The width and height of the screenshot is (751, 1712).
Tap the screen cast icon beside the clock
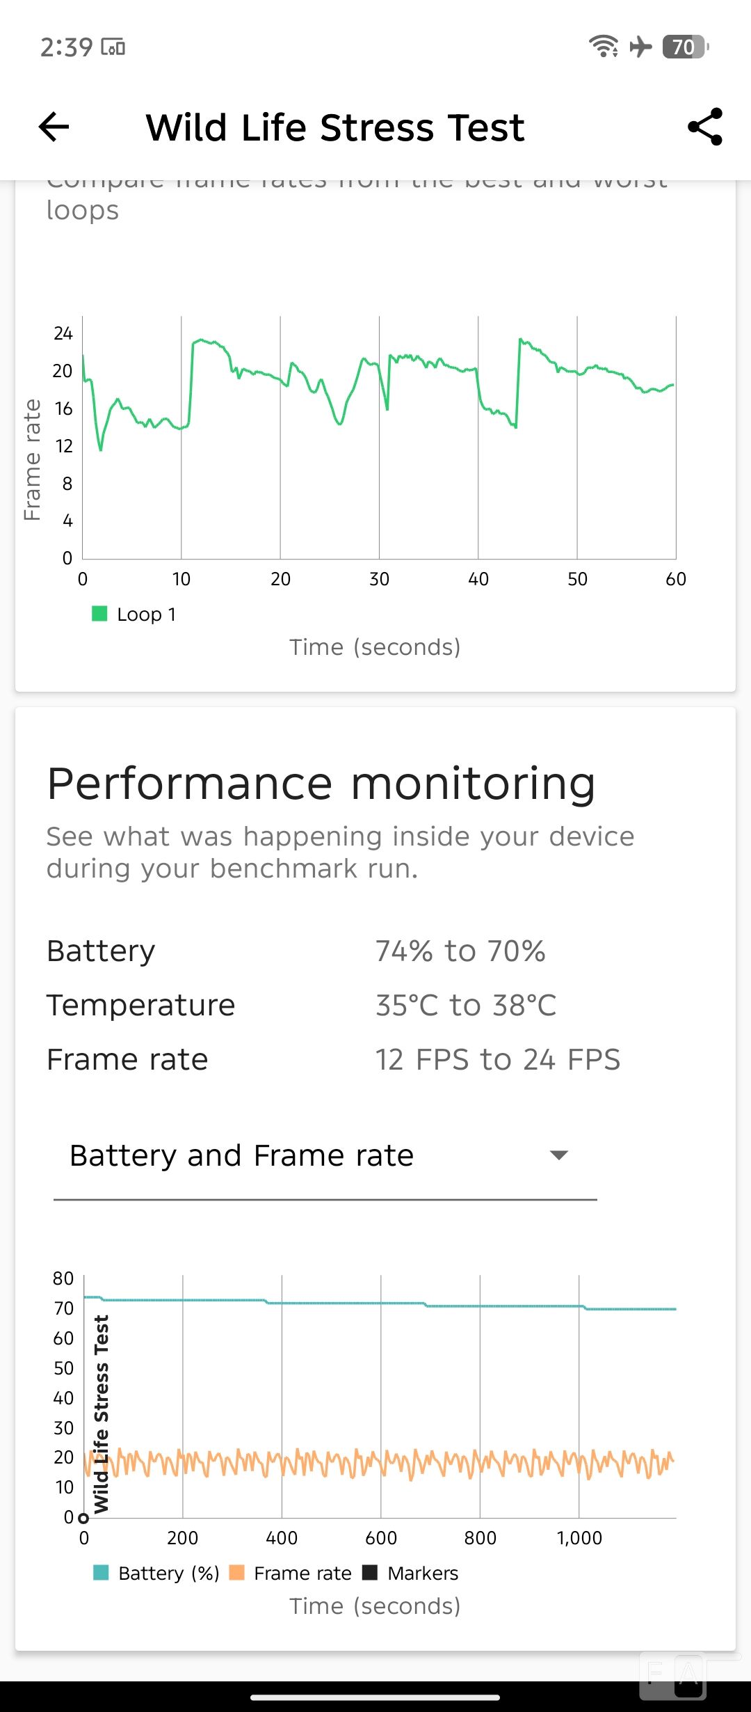coord(113,47)
